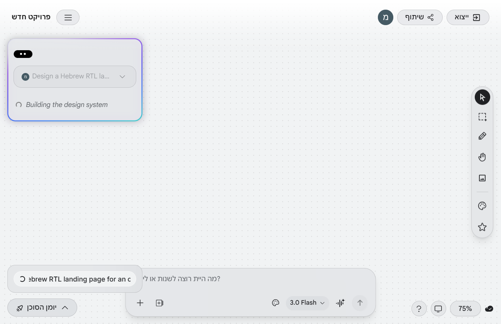Click the star favorites icon
The height and width of the screenshot is (324, 501).
pos(482,227)
